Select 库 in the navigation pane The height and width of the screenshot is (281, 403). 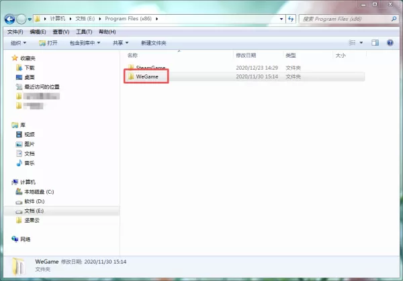pyautogui.click(x=23, y=125)
